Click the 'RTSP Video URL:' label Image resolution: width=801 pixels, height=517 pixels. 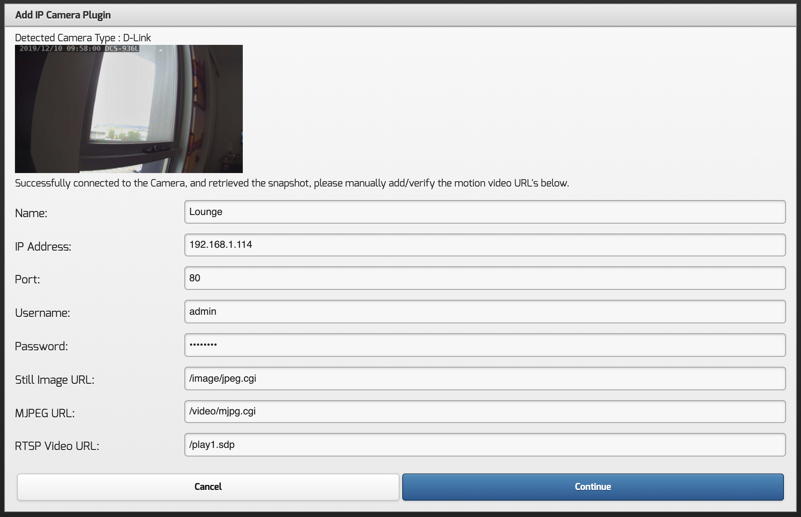click(57, 446)
